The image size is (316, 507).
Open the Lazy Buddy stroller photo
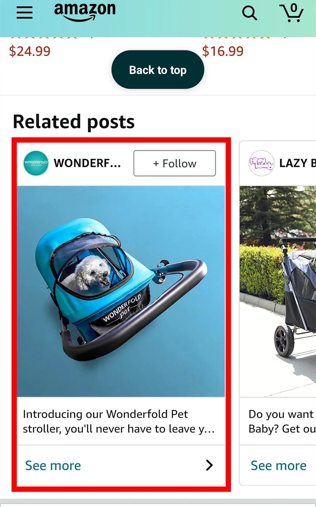278,292
